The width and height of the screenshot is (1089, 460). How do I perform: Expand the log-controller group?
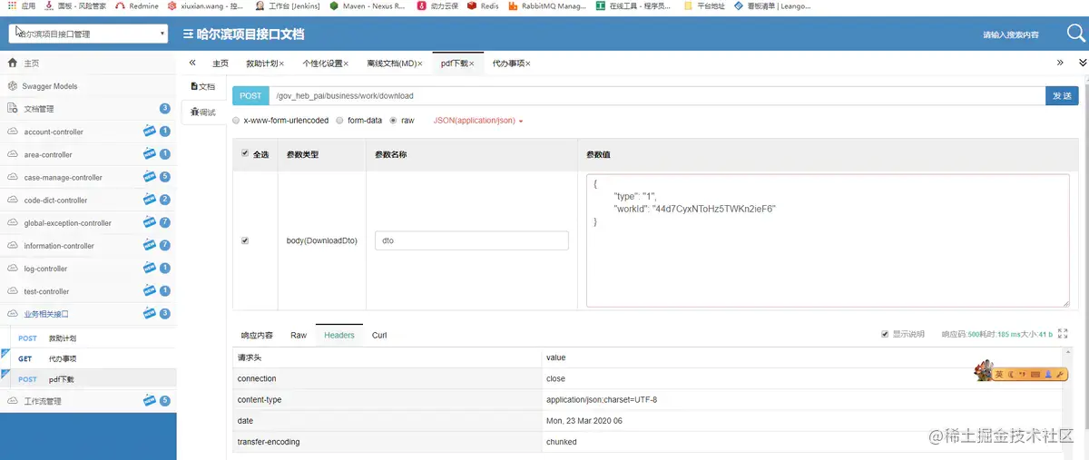[x=88, y=269]
